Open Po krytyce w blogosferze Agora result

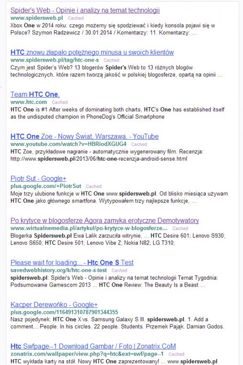pos(105,220)
